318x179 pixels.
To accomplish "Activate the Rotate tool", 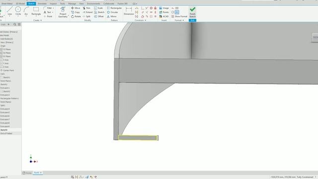I will (x=76, y=16).
